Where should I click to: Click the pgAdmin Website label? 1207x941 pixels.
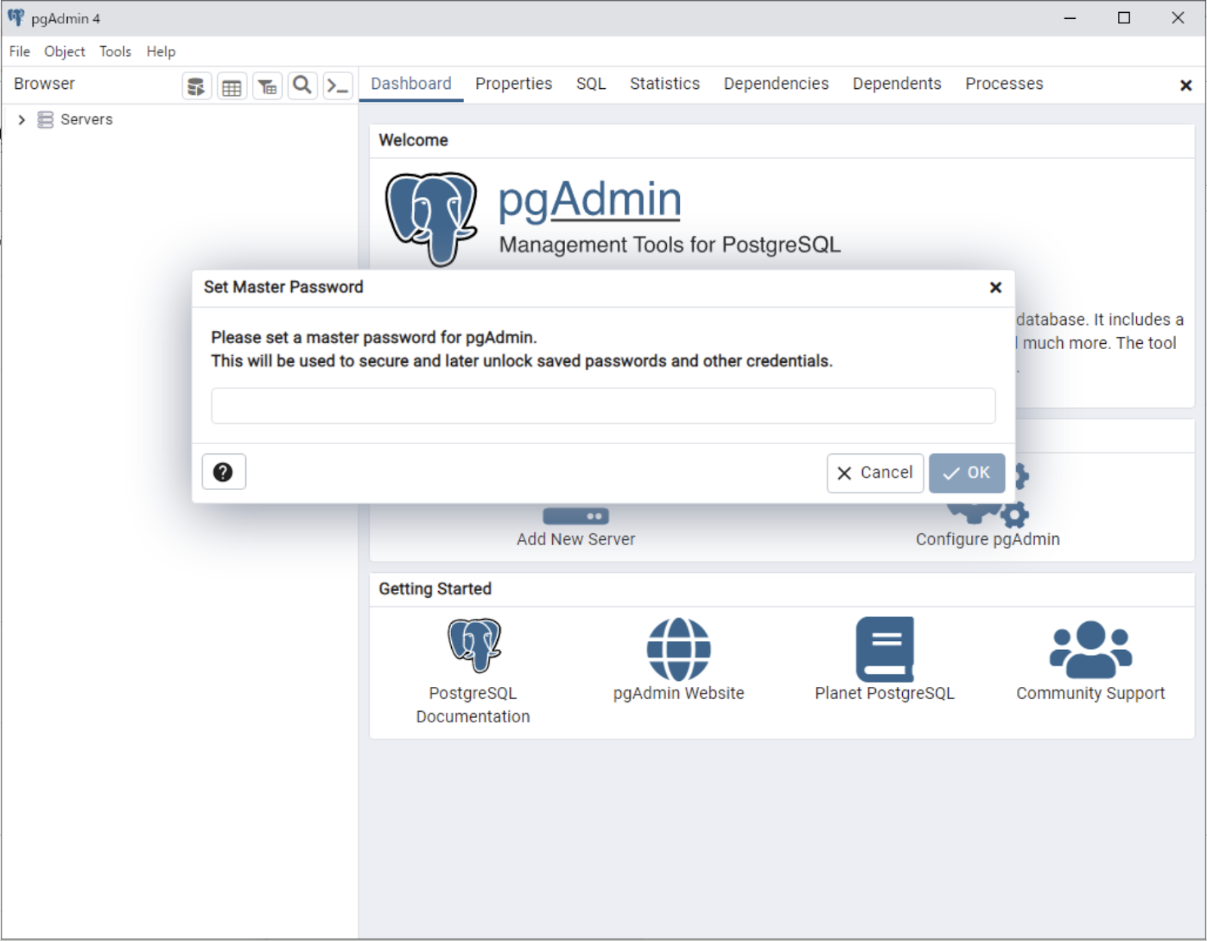(x=678, y=693)
